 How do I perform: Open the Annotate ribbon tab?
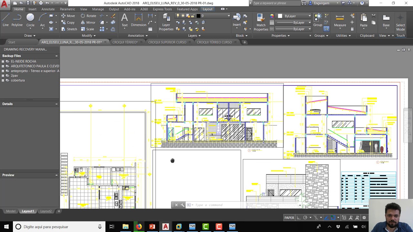(48, 9)
